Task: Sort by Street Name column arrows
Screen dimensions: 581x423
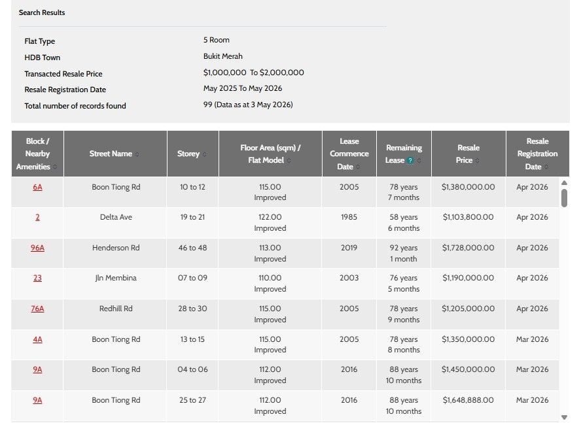Action: click(137, 154)
